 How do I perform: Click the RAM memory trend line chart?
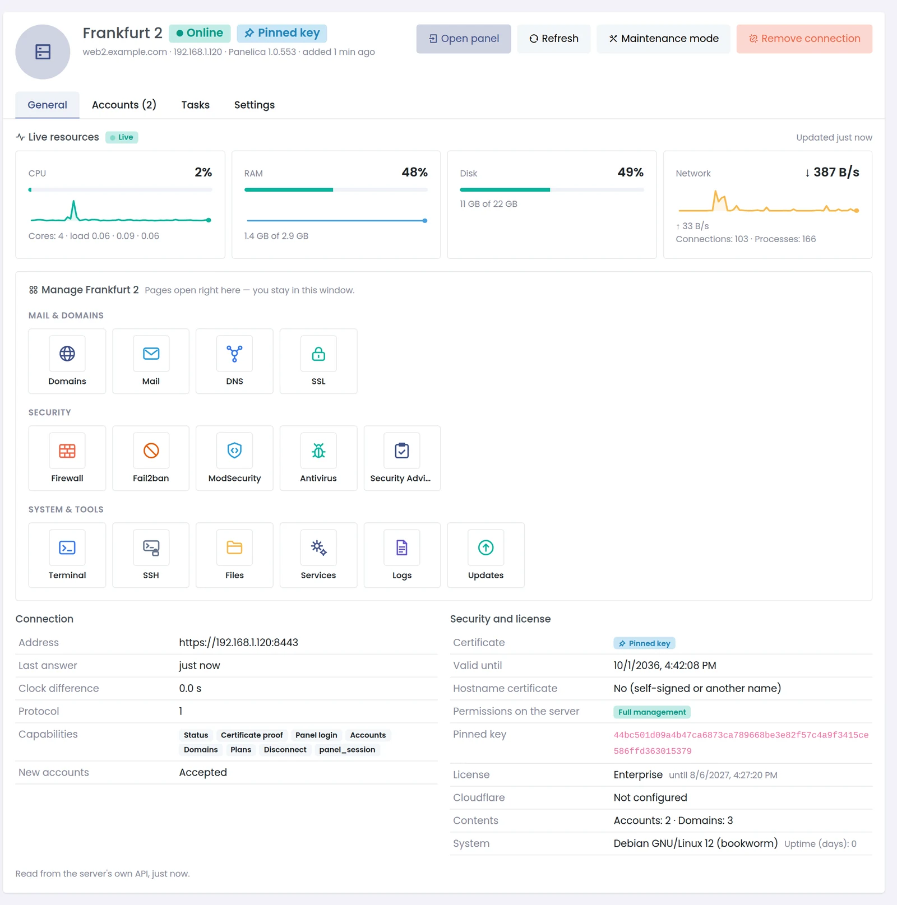tap(336, 221)
